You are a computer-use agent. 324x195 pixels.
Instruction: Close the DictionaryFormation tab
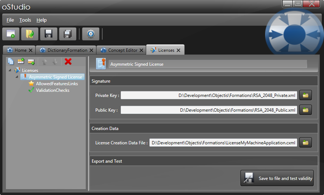[91, 50]
